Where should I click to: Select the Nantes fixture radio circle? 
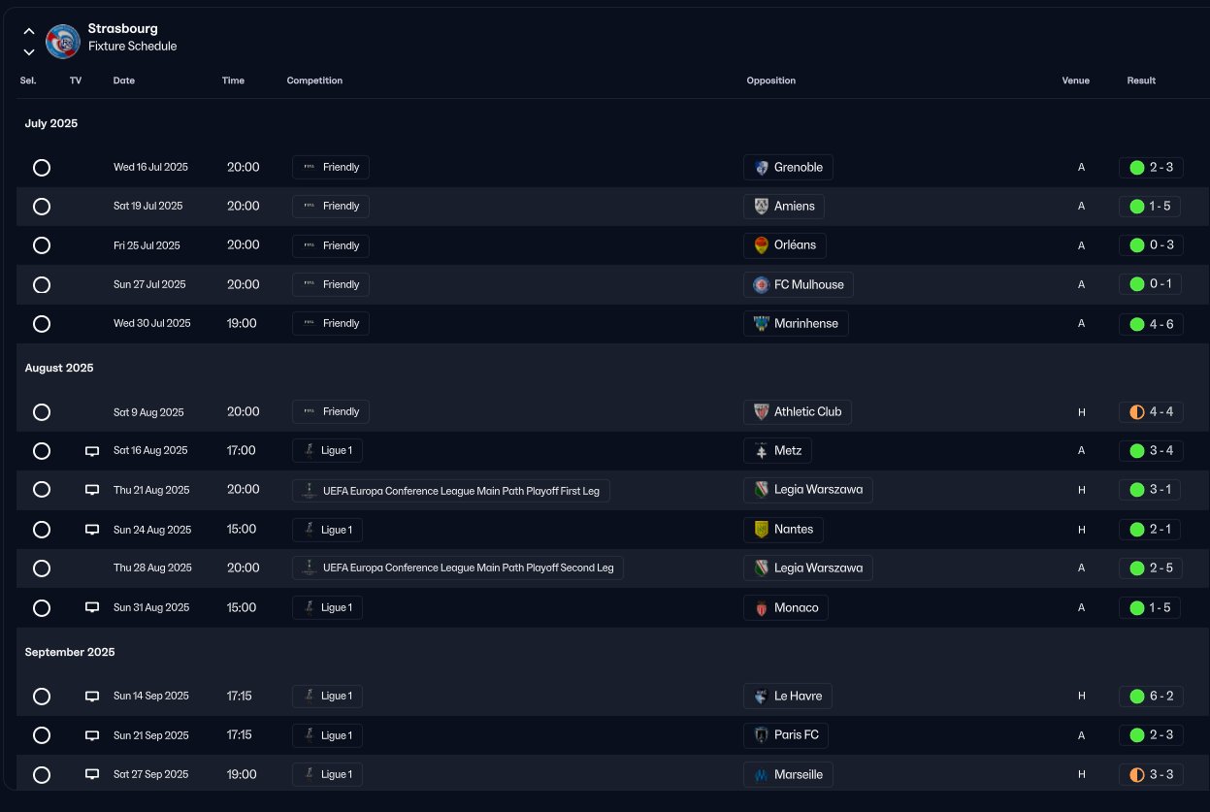[x=42, y=530]
